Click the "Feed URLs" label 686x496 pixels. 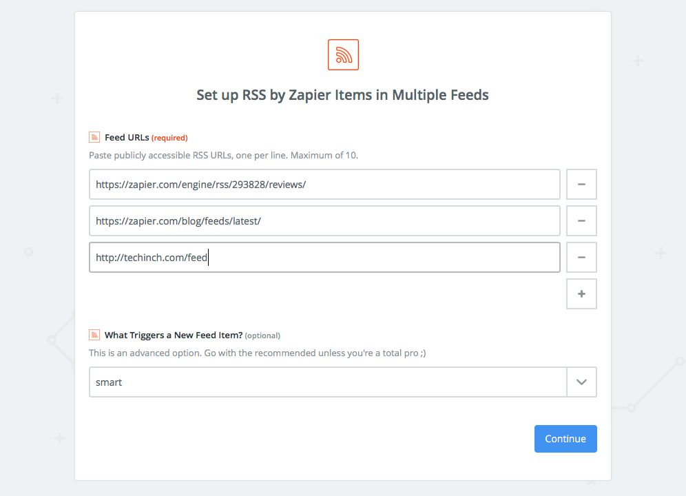pos(127,138)
